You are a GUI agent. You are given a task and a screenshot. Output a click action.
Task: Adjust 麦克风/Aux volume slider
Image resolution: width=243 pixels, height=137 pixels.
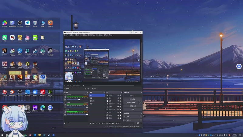tap(77, 107)
